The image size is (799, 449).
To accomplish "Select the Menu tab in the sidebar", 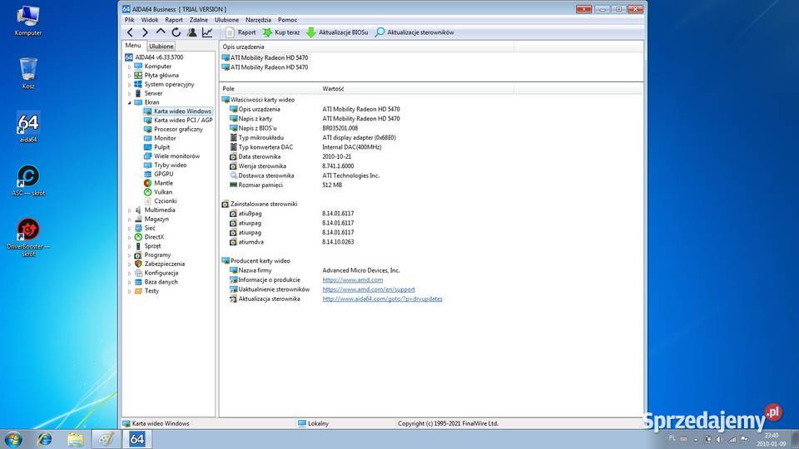I will point(133,46).
